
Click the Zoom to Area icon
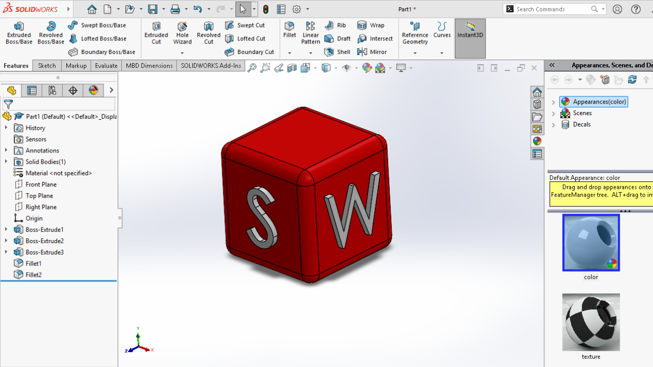pyautogui.click(x=265, y=68)
